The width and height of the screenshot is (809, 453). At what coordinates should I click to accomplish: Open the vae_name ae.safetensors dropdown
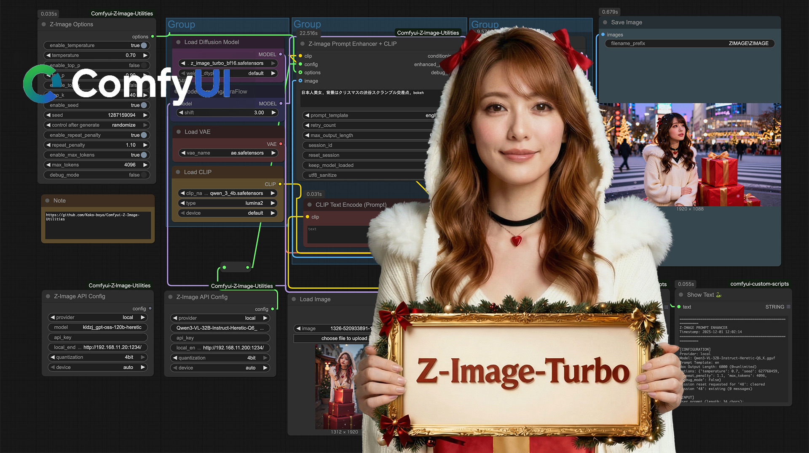point(228,153)
